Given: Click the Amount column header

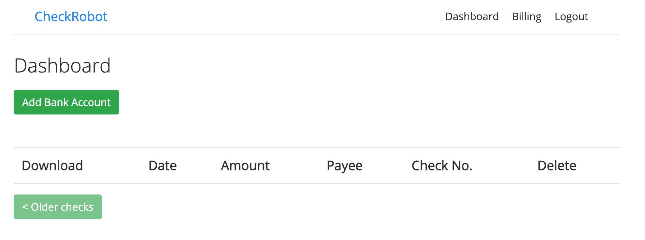Looking at the screenshot, I should tap(245, 166).
